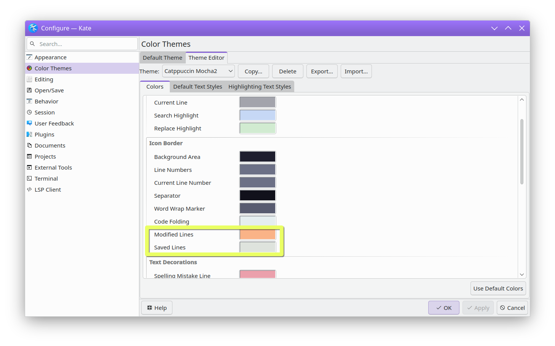Switch to the Theme Editor tab
The width and height of the screenshot is (555, 346).
[206, 58]
